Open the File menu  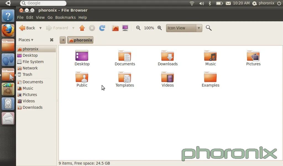20,17
